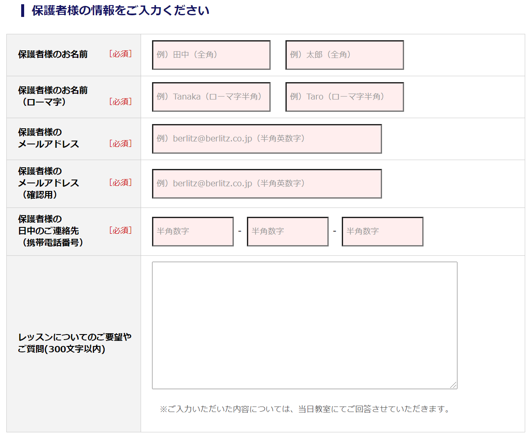
Task: Click the note text below the textarea
Action: click(x=304, y=409)
